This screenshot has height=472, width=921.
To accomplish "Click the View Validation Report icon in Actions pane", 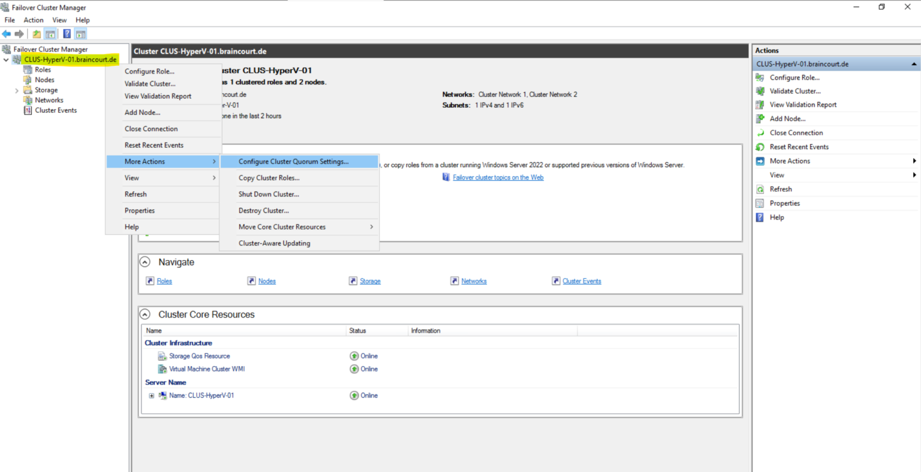I will (761, 104).
